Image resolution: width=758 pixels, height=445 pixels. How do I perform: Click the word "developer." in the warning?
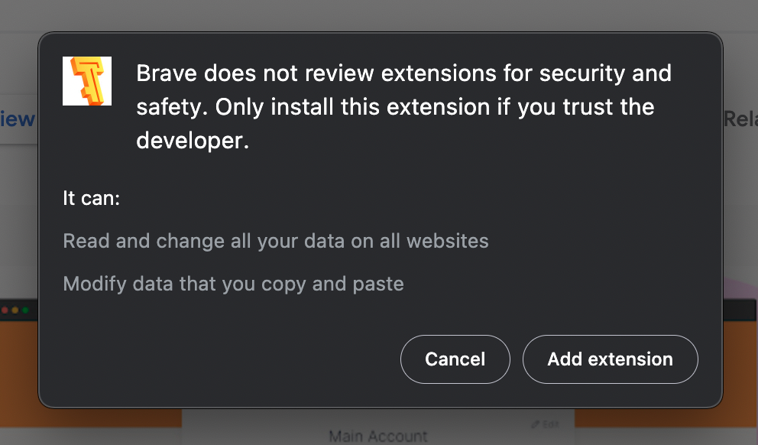click(193, 141)
